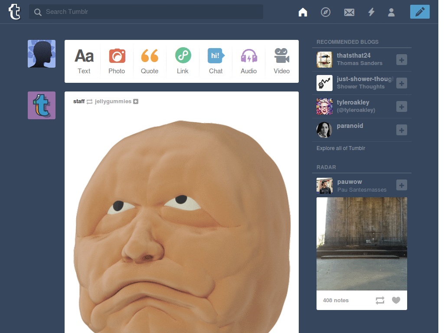Create a new Audio post
This screenshot has height=333, width=444.
pyautogui.click(x=248, y=61)
